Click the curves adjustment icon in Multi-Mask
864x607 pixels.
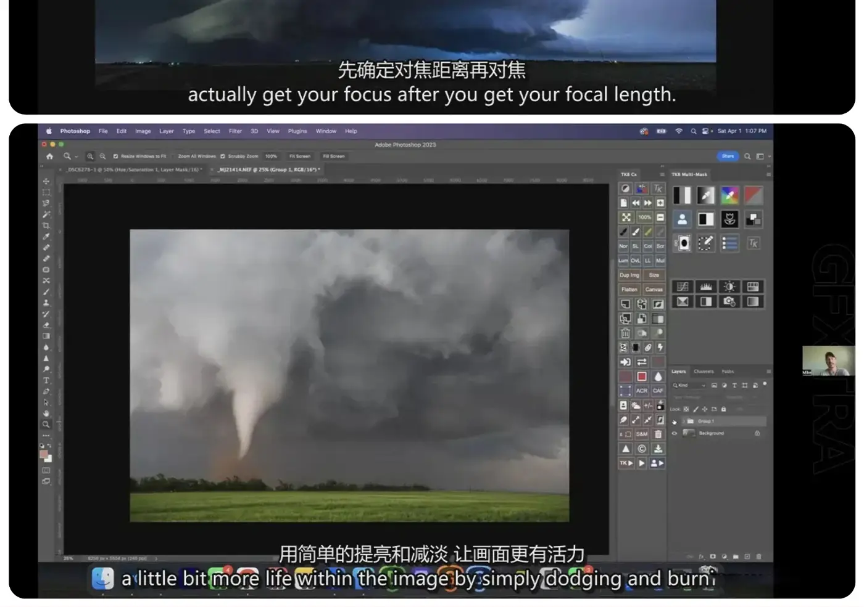[683, 287]
